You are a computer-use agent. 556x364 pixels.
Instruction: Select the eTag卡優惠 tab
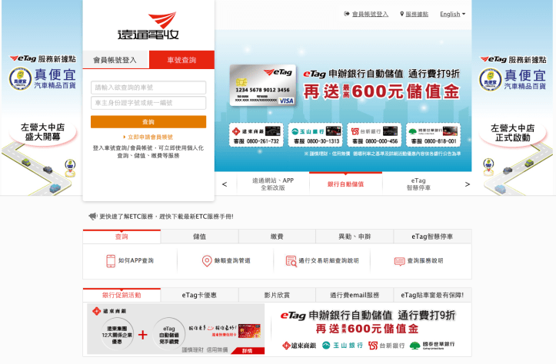pyautogui.click(x=199, y=295)
